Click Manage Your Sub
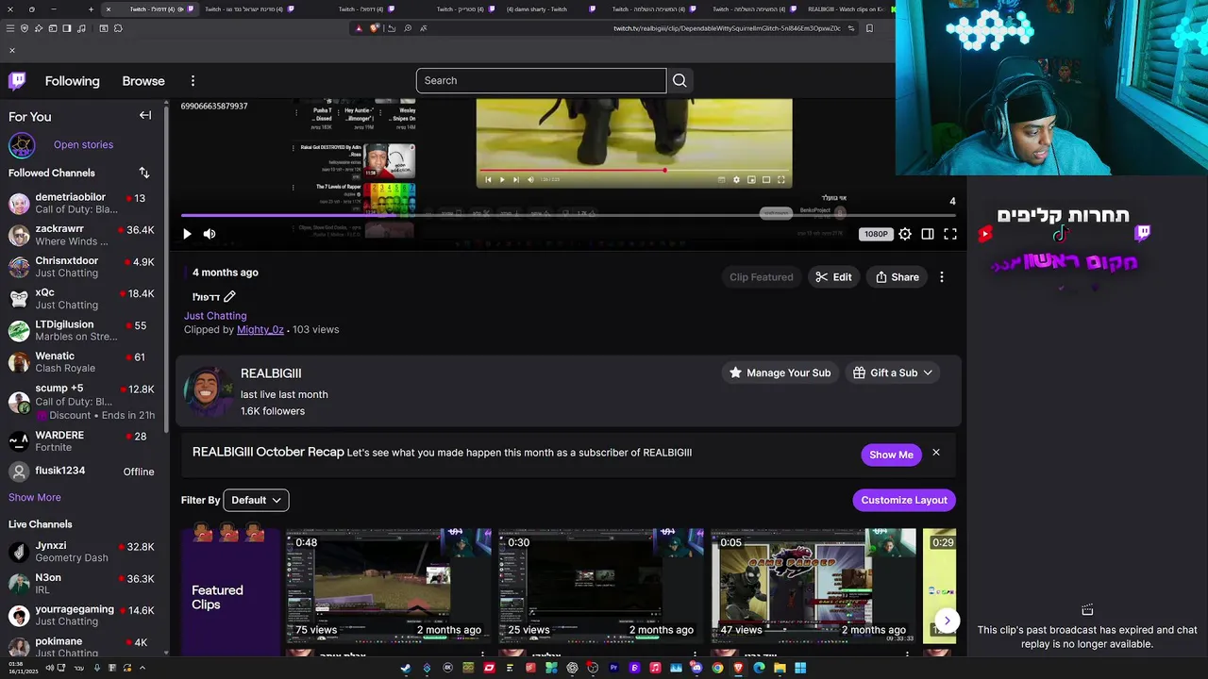This screenshot has width=1208, height=679. 780,373
